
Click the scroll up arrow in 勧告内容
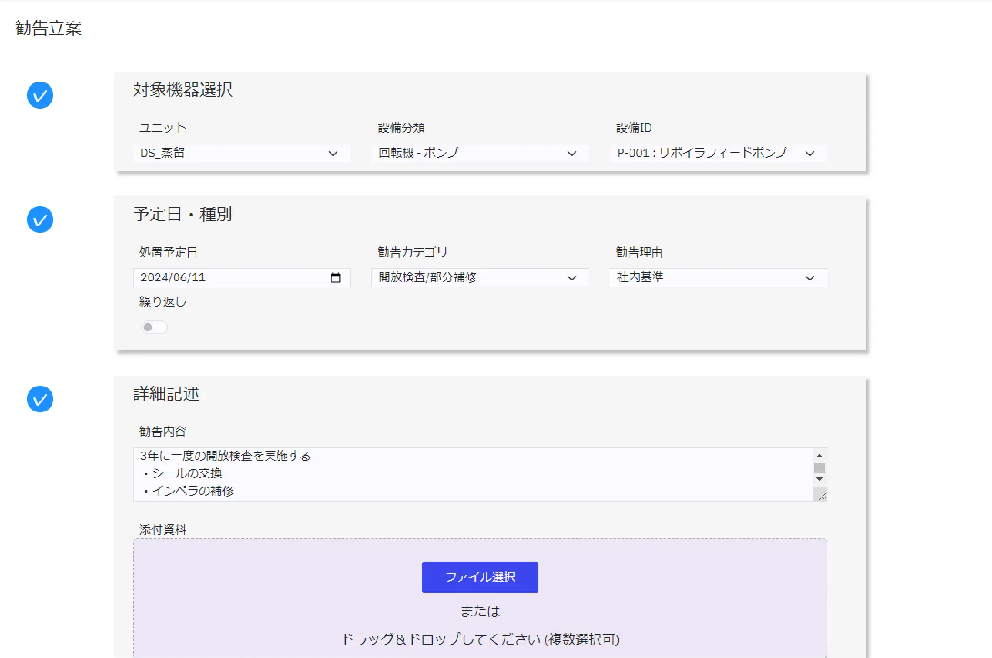click(819, 456)
